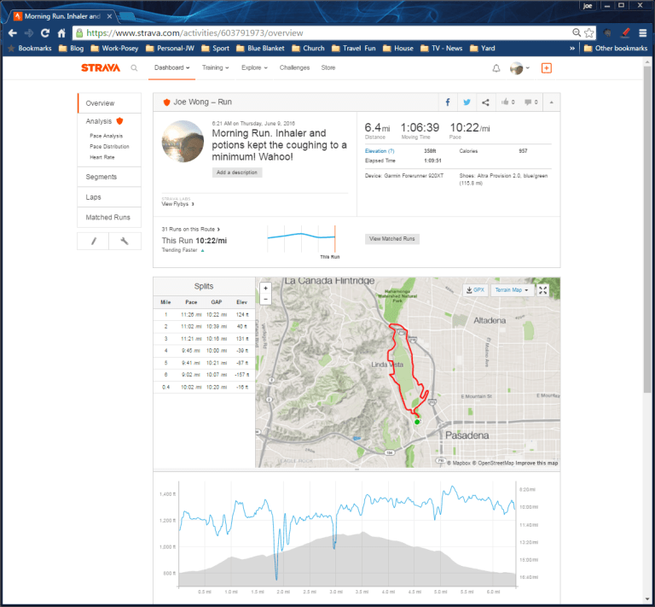Screen dimensions: 655x607
Task: Open the Terrain Map dropdown
Action: [513, 290]
